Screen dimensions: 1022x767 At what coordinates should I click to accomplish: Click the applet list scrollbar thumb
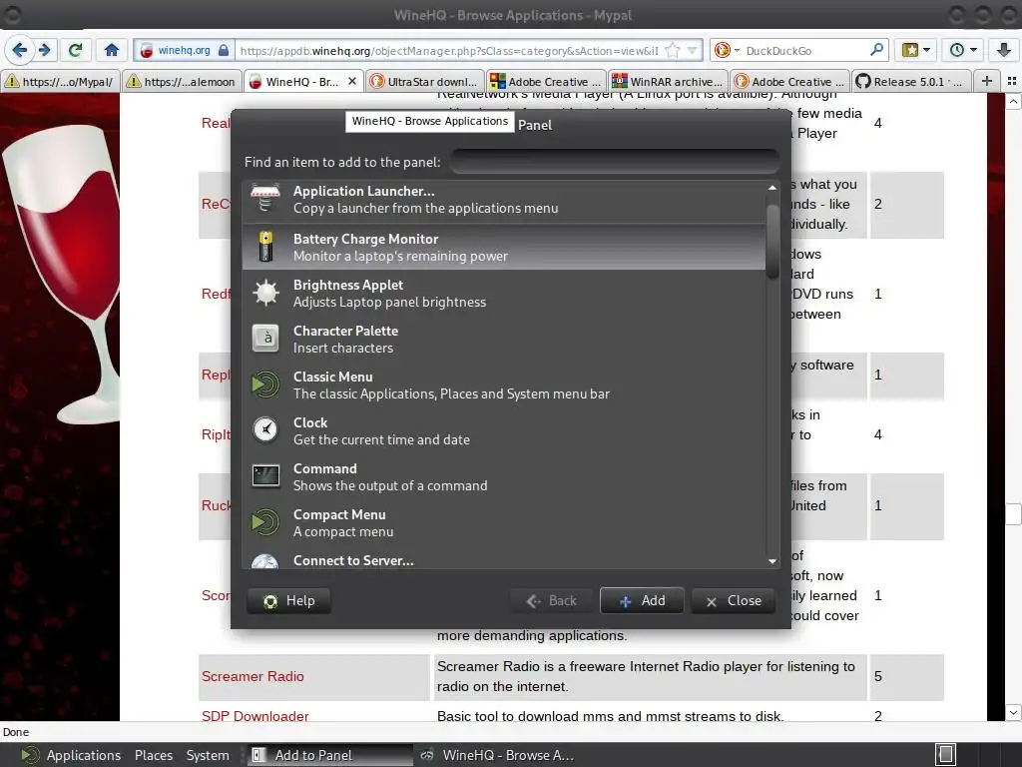click(x=772, y=242)
